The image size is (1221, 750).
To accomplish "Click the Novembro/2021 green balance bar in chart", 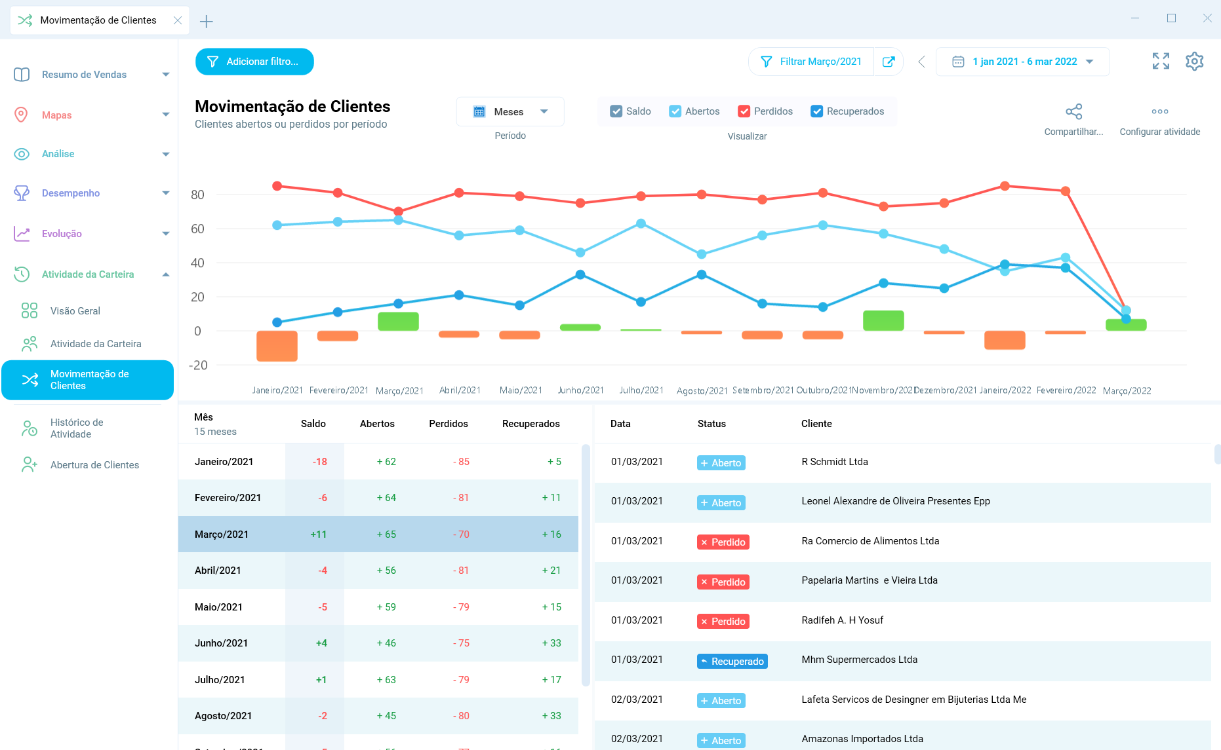I will pos(883,320).
